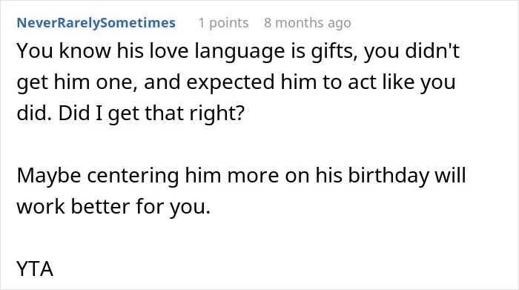The width and height of the screenshot is (519, 290).
Task: Click the sentence 'Did I get that right?'
Action: [151, 114]
